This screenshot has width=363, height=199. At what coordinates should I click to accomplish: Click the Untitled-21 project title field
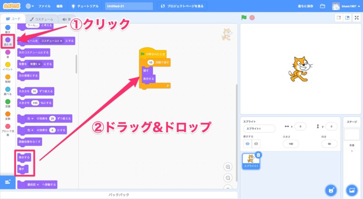[128, 6]
